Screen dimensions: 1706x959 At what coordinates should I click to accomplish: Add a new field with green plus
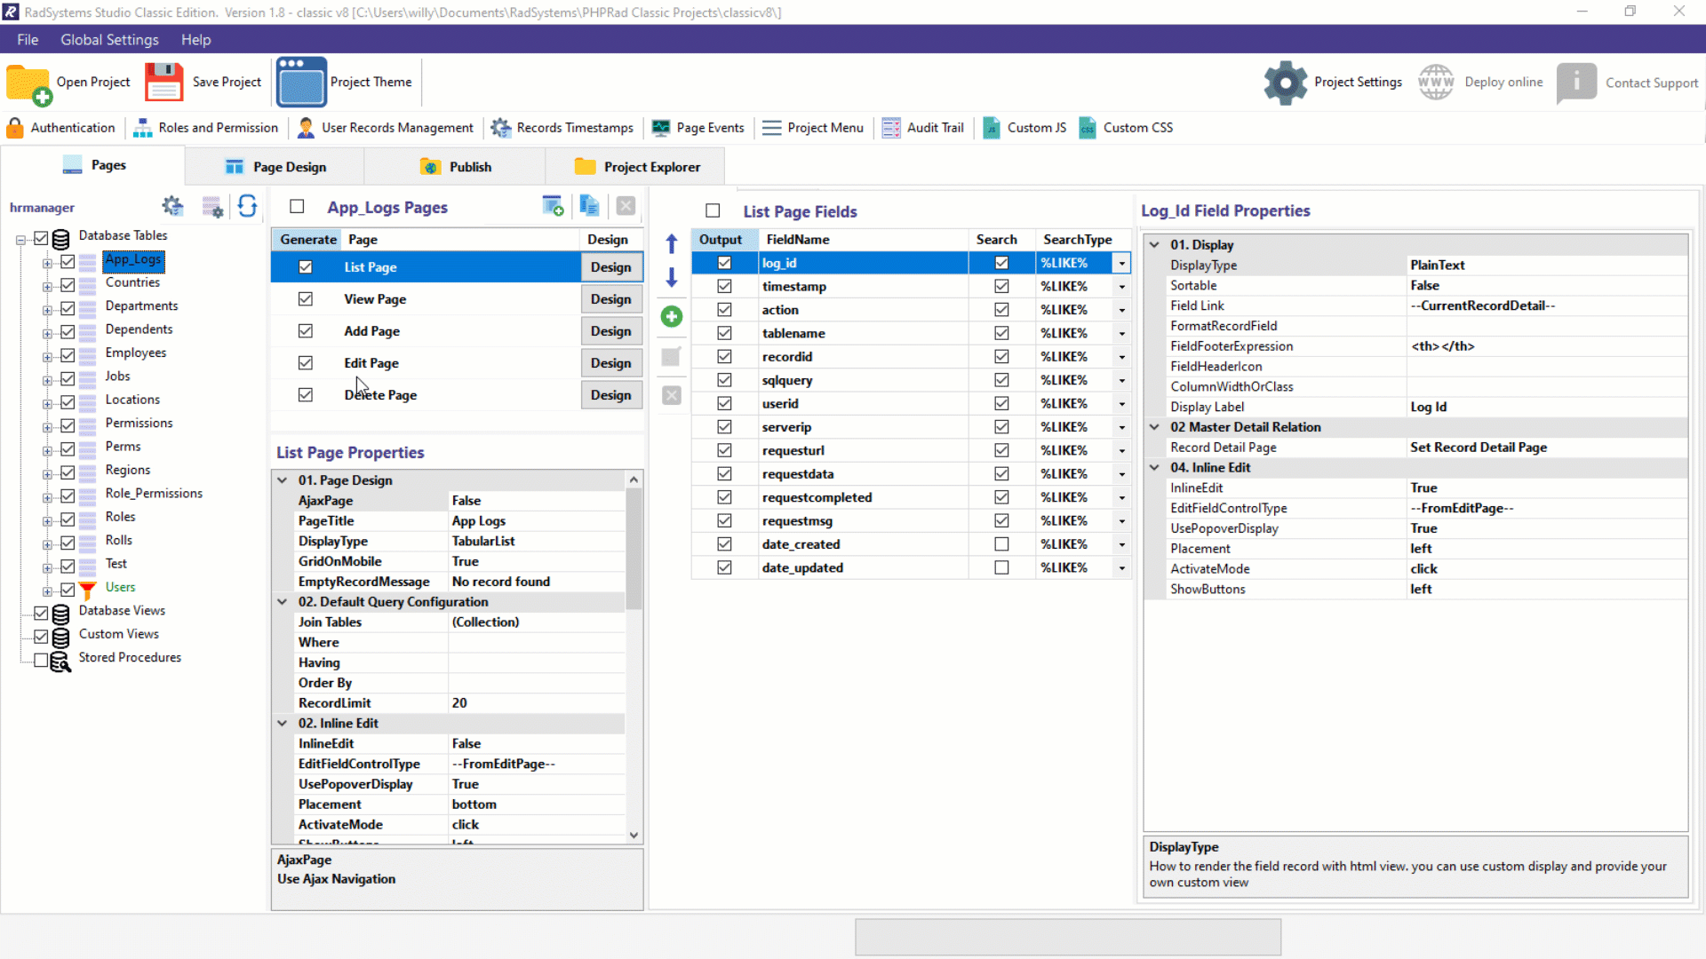(672, 316)
